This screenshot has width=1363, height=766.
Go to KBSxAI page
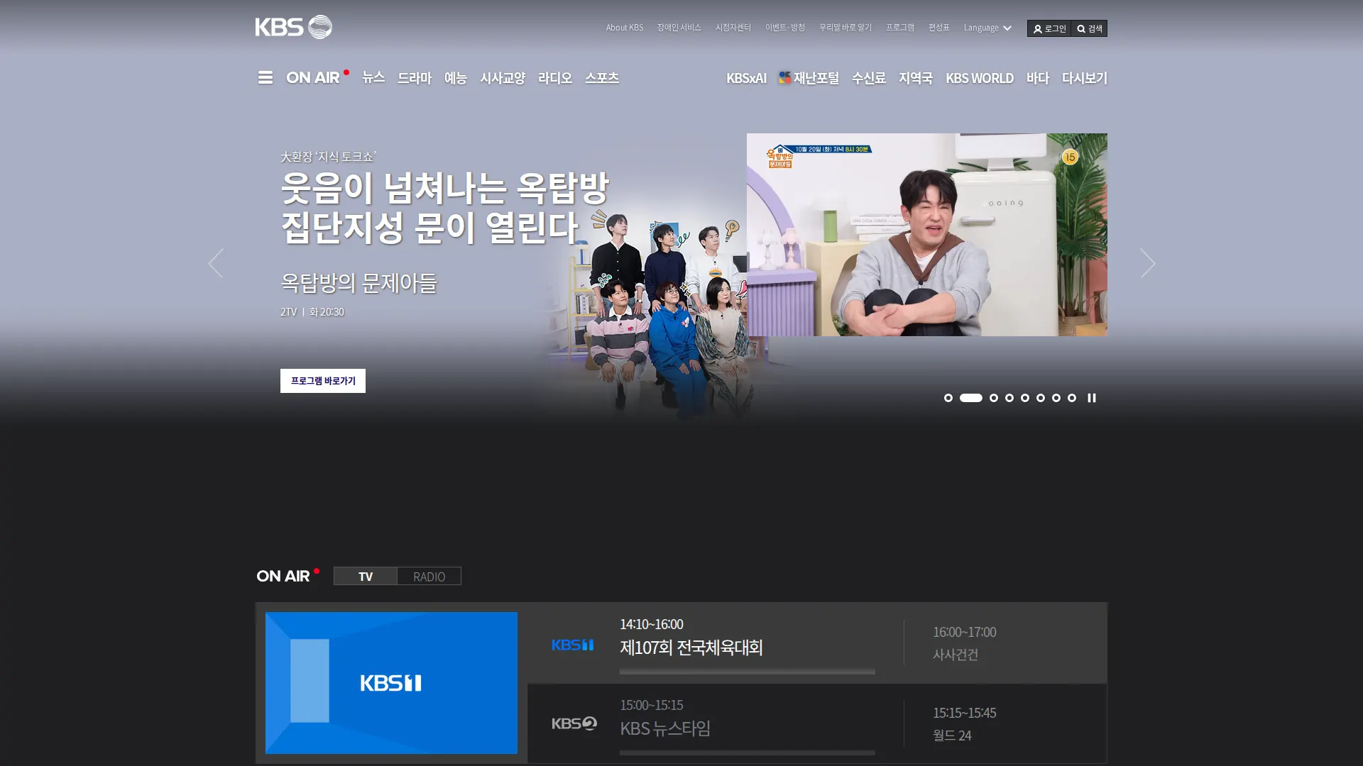tap(746, 78)
